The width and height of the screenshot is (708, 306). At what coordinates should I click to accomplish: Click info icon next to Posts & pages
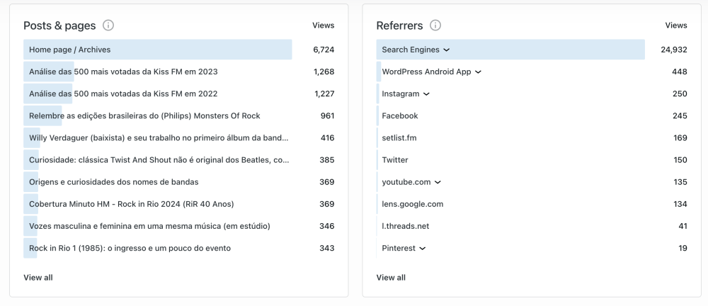[x=108, y=25]
